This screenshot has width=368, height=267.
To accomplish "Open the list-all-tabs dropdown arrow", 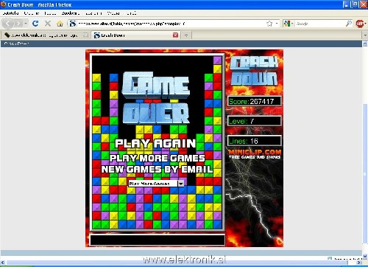I will [365, 35].
